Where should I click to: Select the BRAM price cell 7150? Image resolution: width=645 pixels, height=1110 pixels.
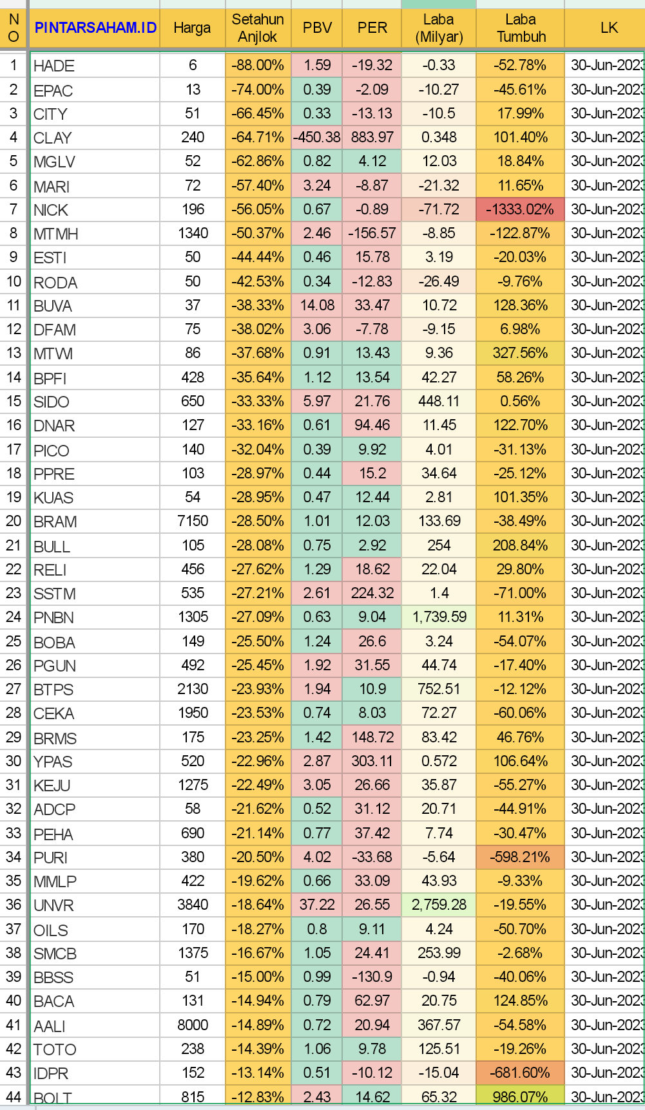tap(192, 521)
